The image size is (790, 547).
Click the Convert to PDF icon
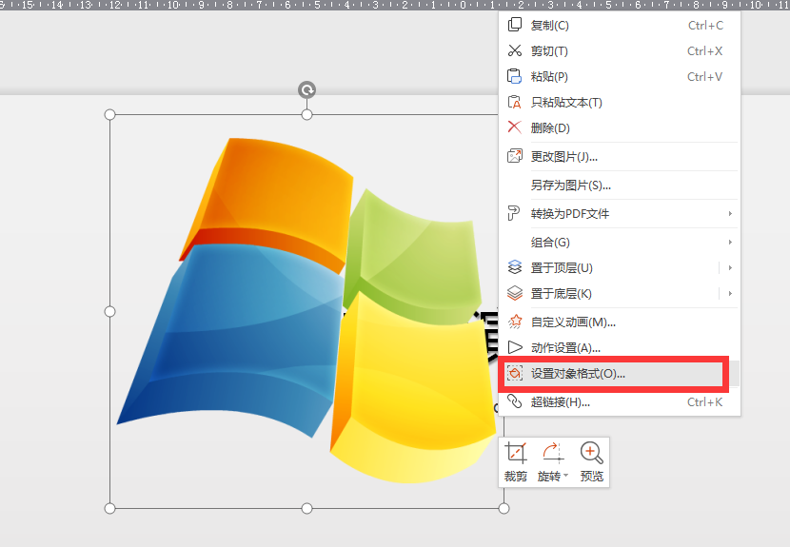coord(513,213)
